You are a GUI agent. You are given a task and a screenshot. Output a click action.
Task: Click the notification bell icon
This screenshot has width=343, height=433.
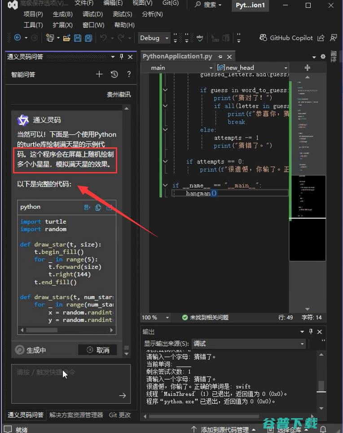point(323,429)
